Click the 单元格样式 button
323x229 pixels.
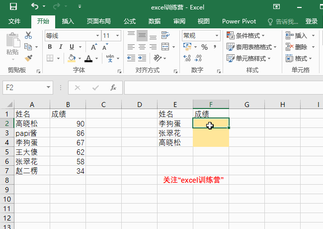coord(248,58)
